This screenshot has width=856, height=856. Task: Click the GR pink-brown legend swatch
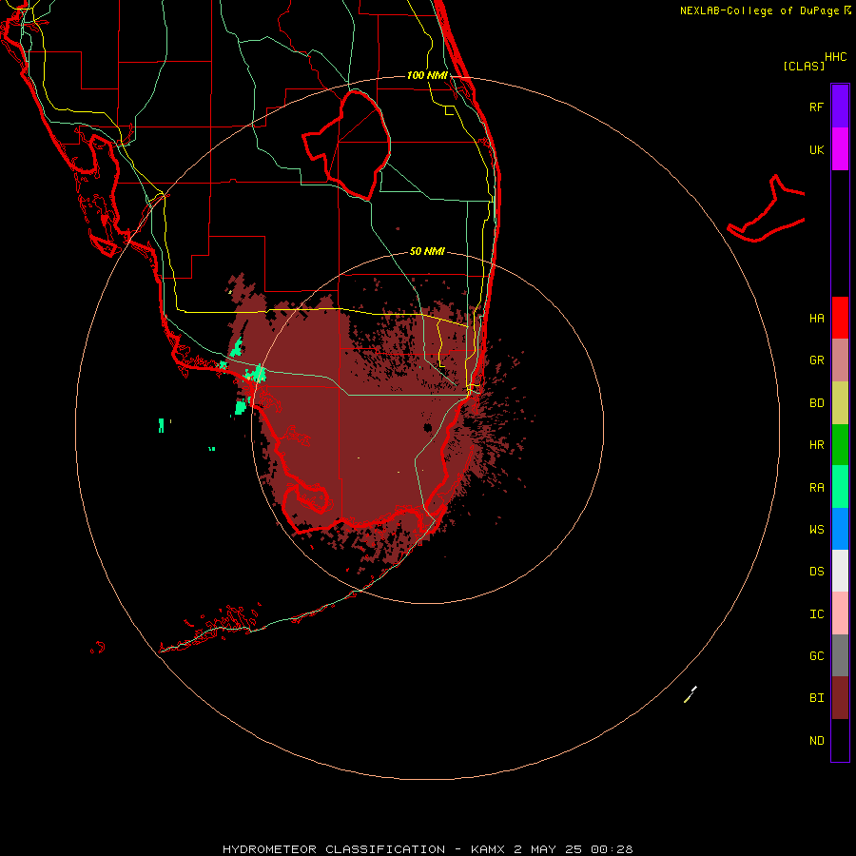[840, 360]
